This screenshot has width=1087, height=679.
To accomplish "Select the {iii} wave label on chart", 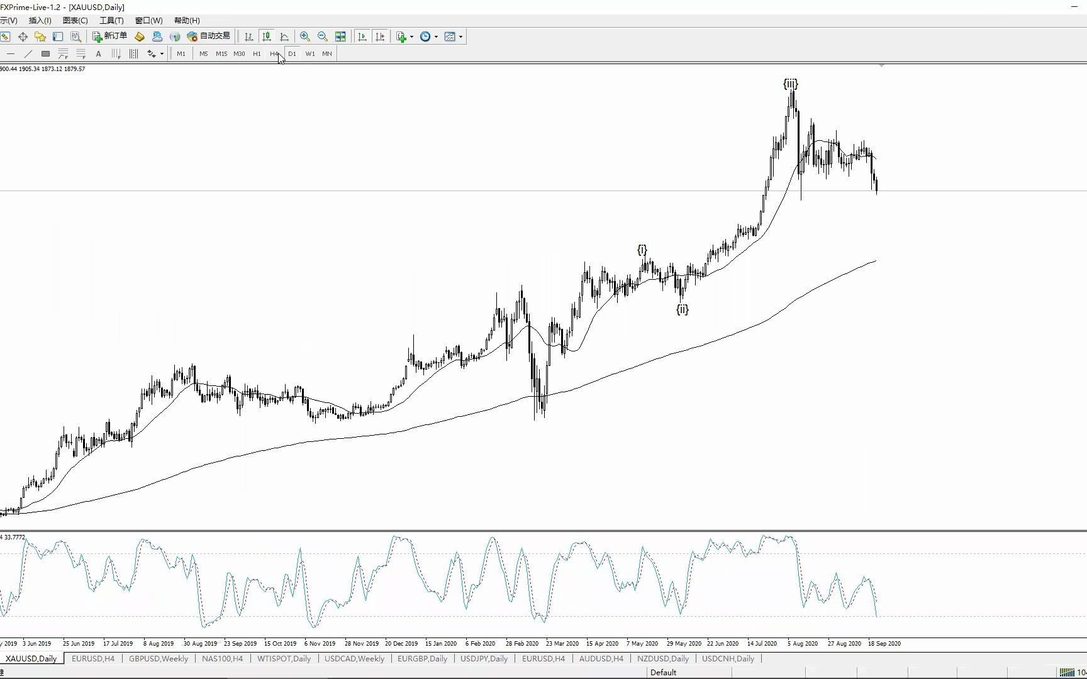I will (x=791, y=84).
